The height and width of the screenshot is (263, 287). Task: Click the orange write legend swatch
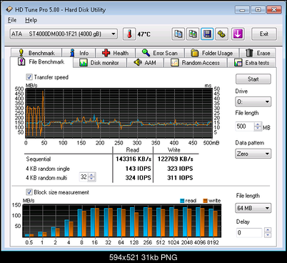point(205,201)
